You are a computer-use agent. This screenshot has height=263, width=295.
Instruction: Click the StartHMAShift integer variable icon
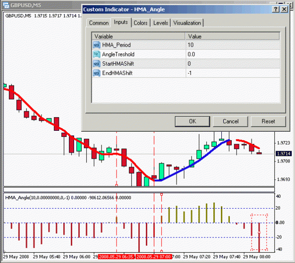point(96,64)
